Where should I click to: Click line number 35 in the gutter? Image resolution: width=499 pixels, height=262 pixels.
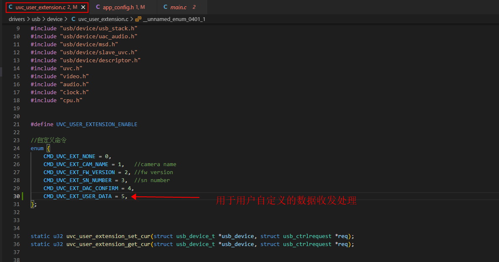(16, 236)
